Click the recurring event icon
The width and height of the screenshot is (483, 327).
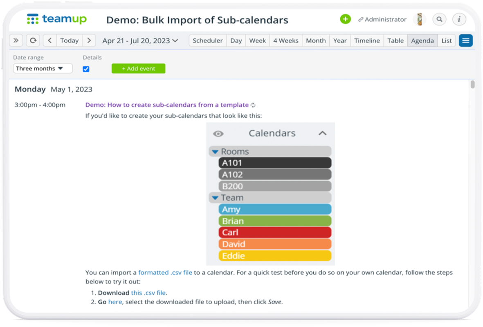tap(253, 105)
